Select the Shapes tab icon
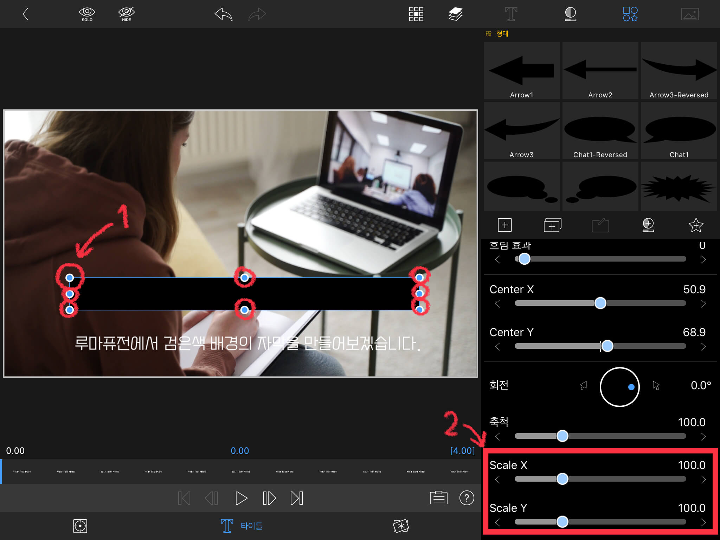 pyautogui.click(x=630, y=14)
